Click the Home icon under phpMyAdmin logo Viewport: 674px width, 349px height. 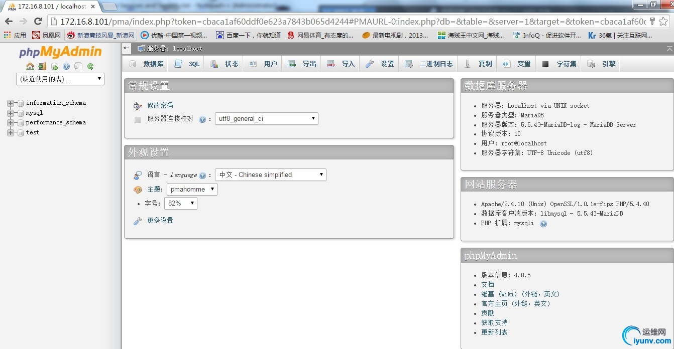(30, 66)
